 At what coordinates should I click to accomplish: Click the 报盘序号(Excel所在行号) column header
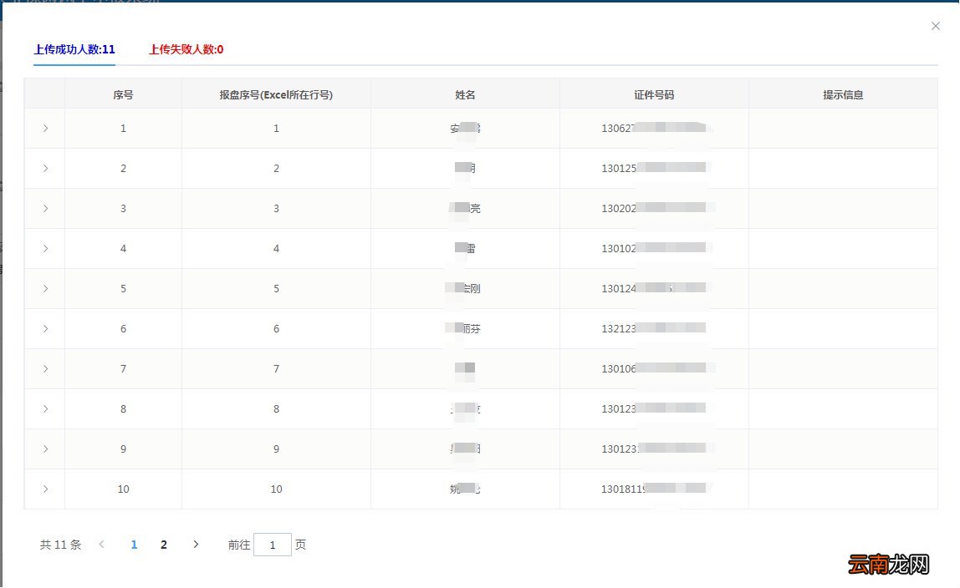(276, 94)
